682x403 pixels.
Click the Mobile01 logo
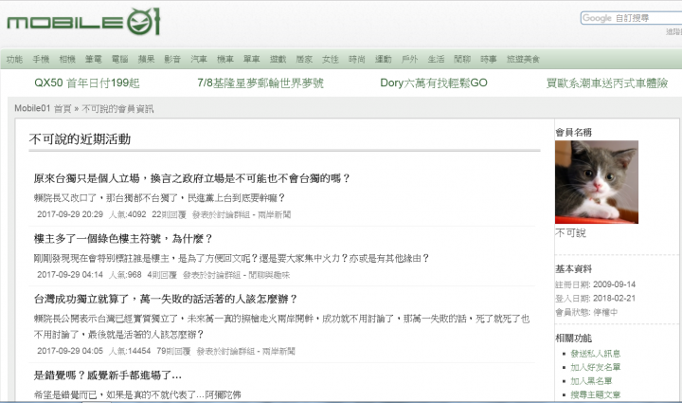[83, 22]
